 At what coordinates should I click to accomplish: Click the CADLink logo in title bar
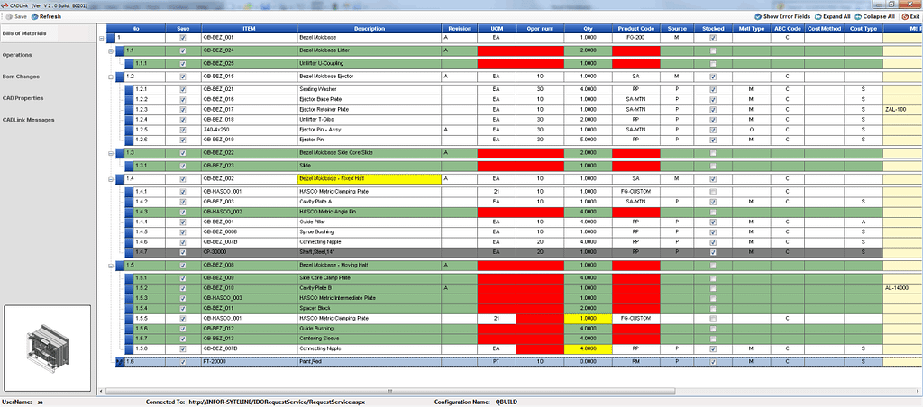5,5
